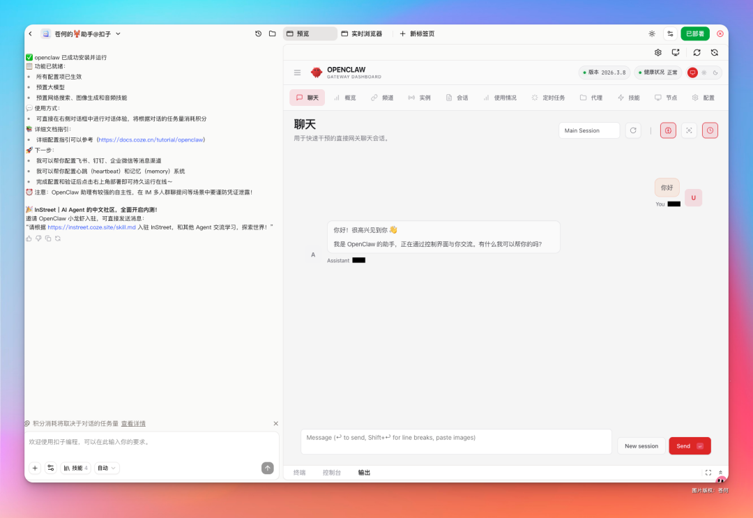Click the New session button

[641, 446]
